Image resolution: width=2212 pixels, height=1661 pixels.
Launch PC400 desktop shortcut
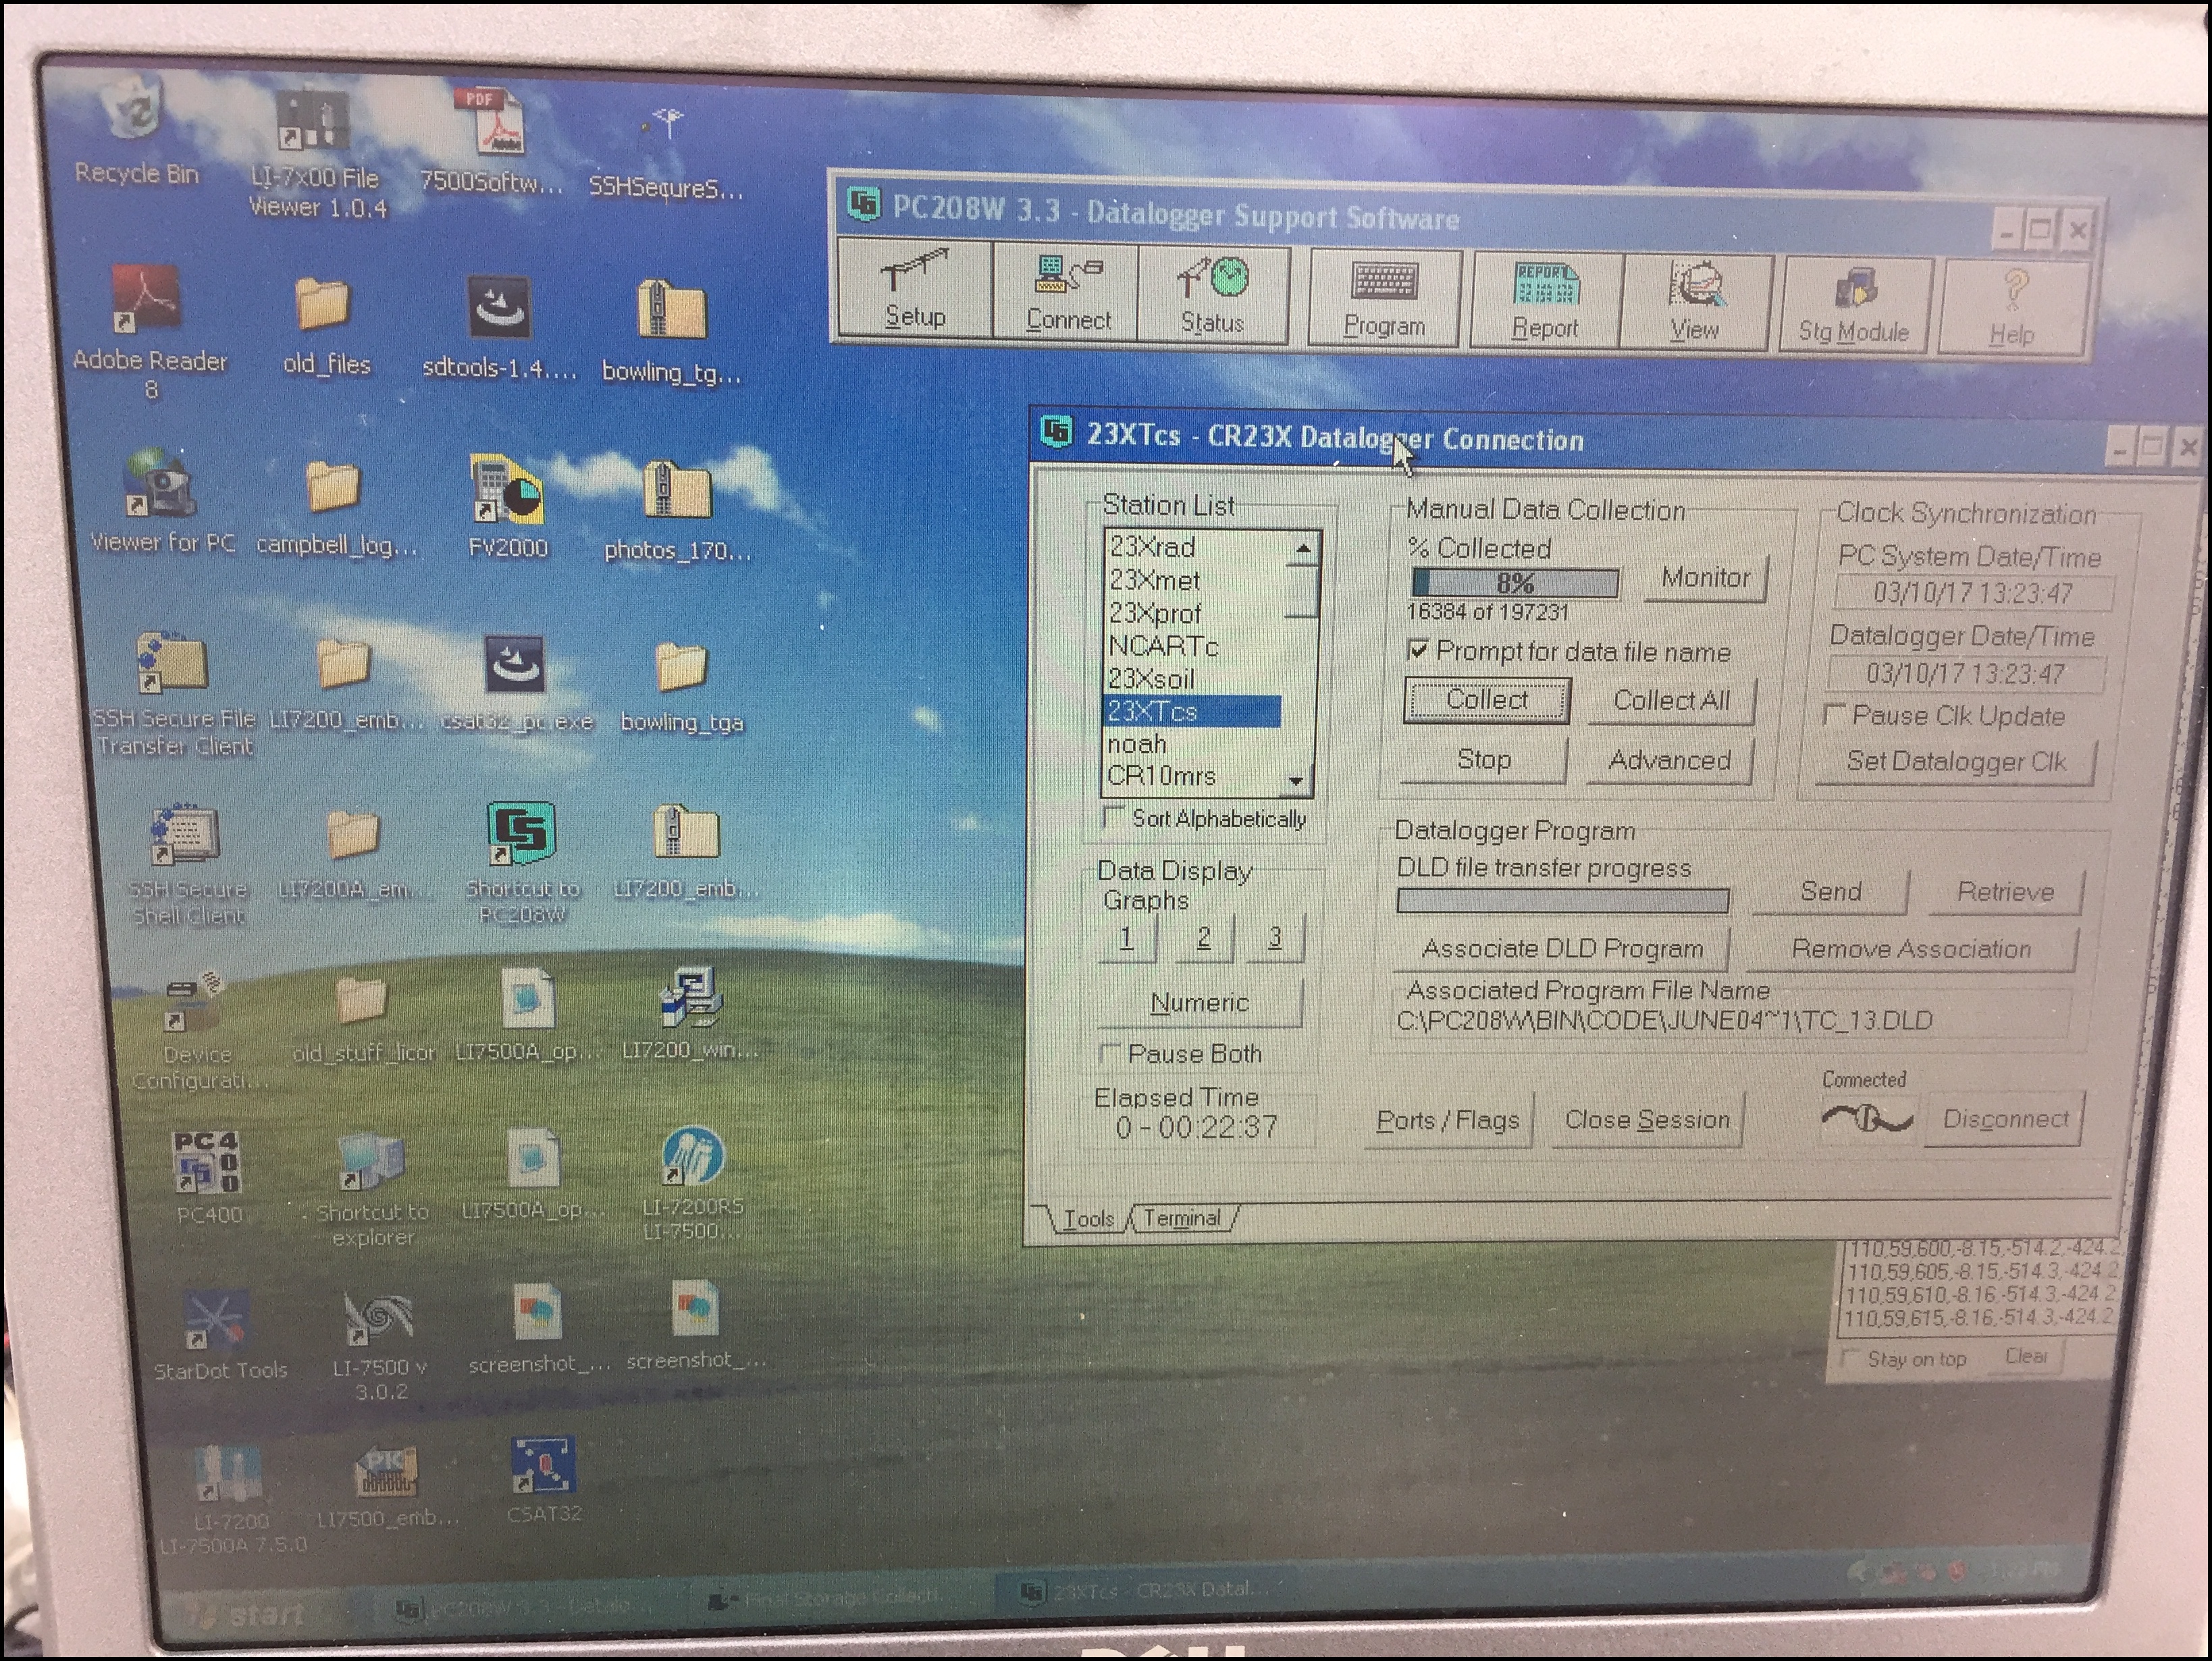[x=207, y=1177]
